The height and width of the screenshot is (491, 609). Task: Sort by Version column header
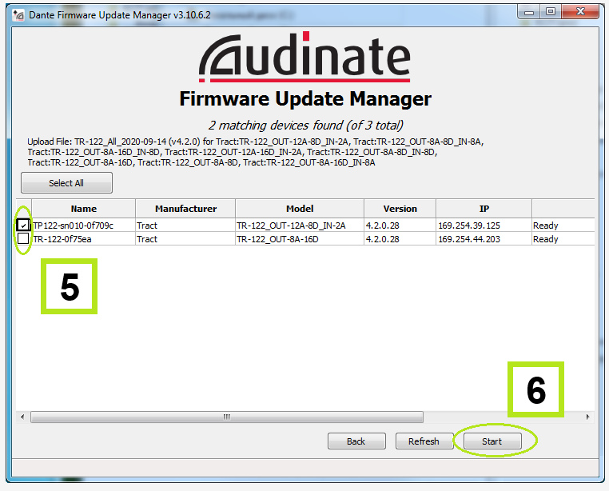coord(400,209)
